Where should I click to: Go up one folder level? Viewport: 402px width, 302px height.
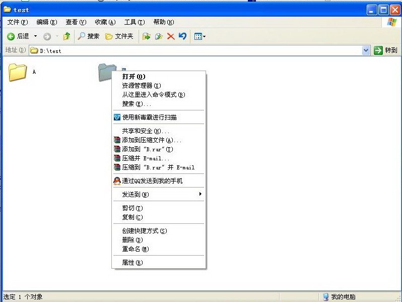tap(66, 36)
